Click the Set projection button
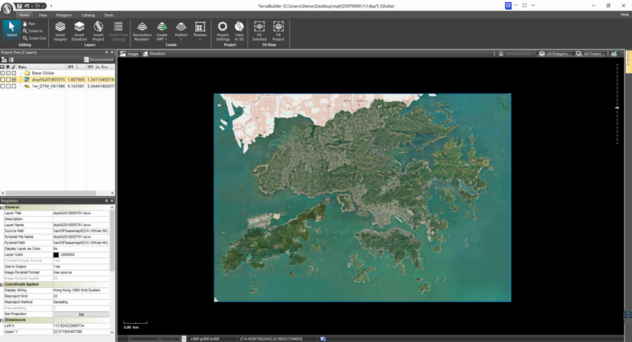 click(x=81, y=314)
